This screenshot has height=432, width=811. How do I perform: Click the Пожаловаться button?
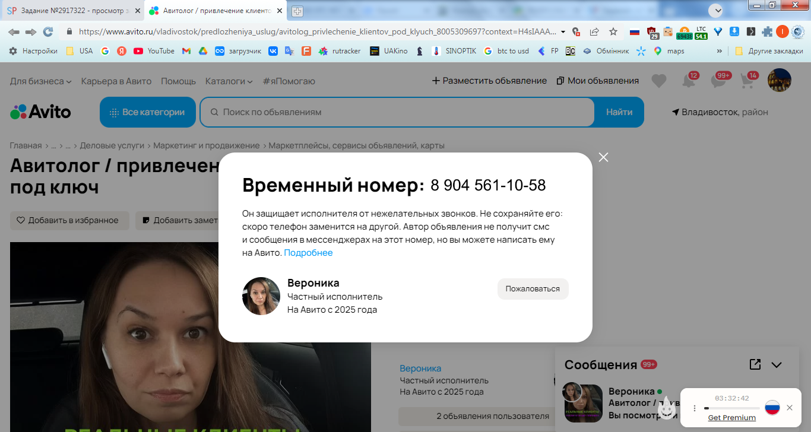533,289
